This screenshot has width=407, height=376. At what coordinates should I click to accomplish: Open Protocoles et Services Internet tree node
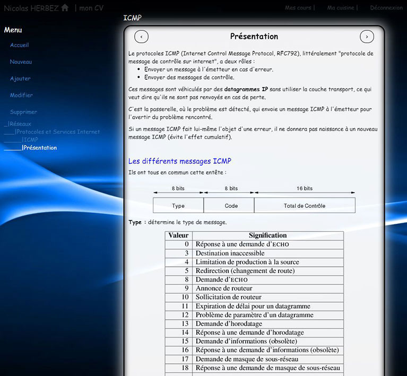pos(57,132)
